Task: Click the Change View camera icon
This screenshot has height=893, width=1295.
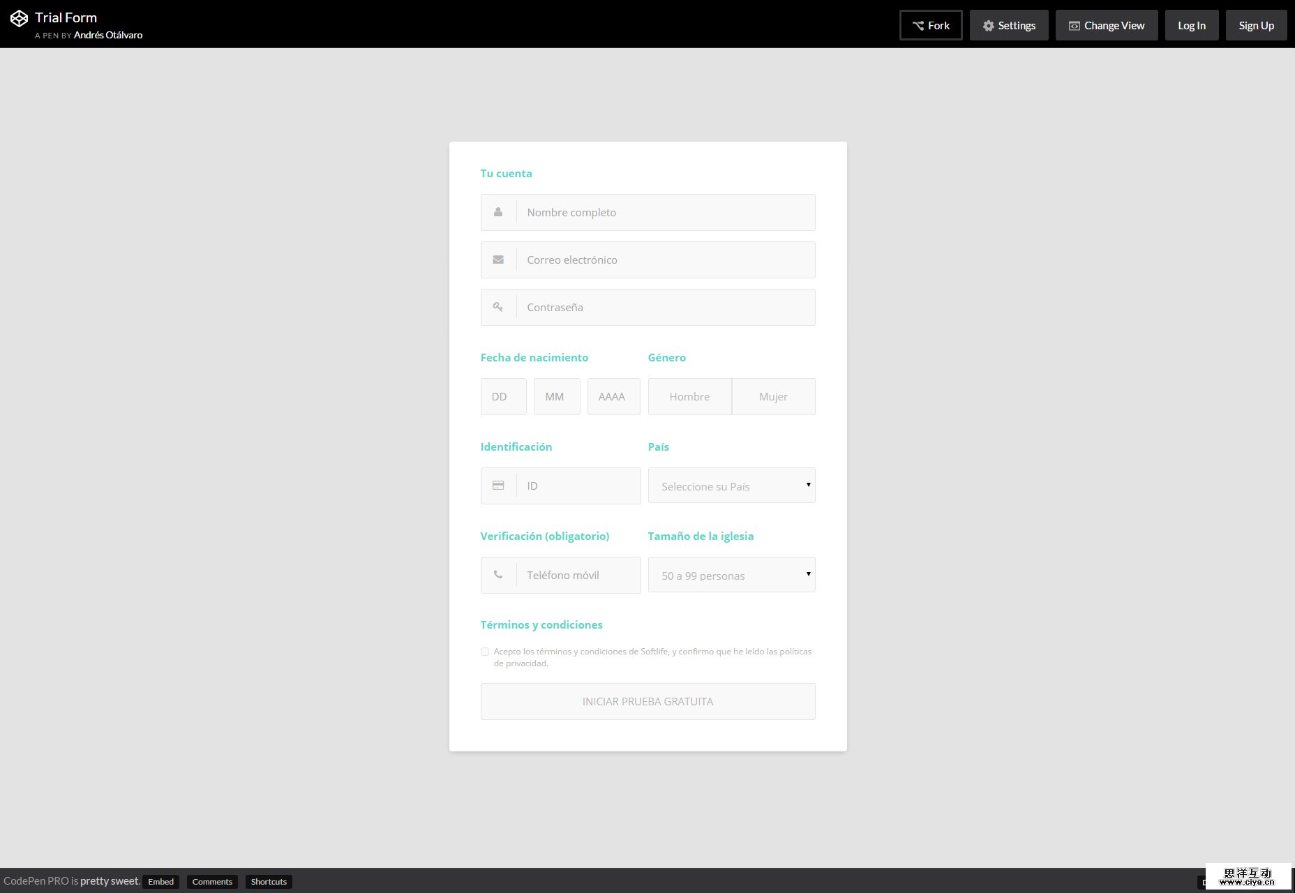Action: pyautogui.click(x=1073, y=25)
